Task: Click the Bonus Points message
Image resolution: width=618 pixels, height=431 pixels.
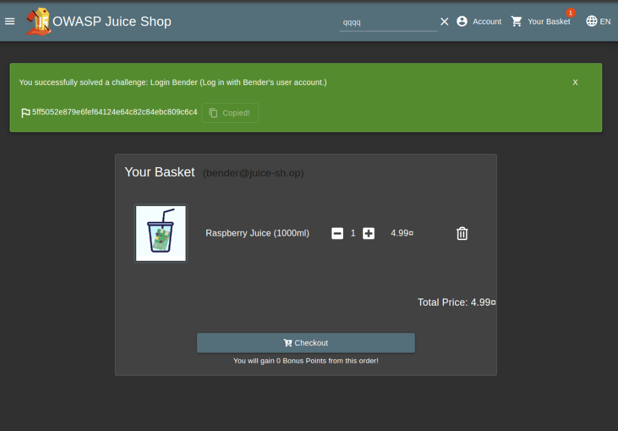Action: (x=306, y=361)
